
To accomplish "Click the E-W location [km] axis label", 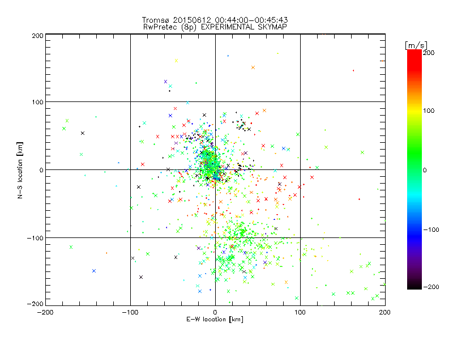I will point(215,320).
